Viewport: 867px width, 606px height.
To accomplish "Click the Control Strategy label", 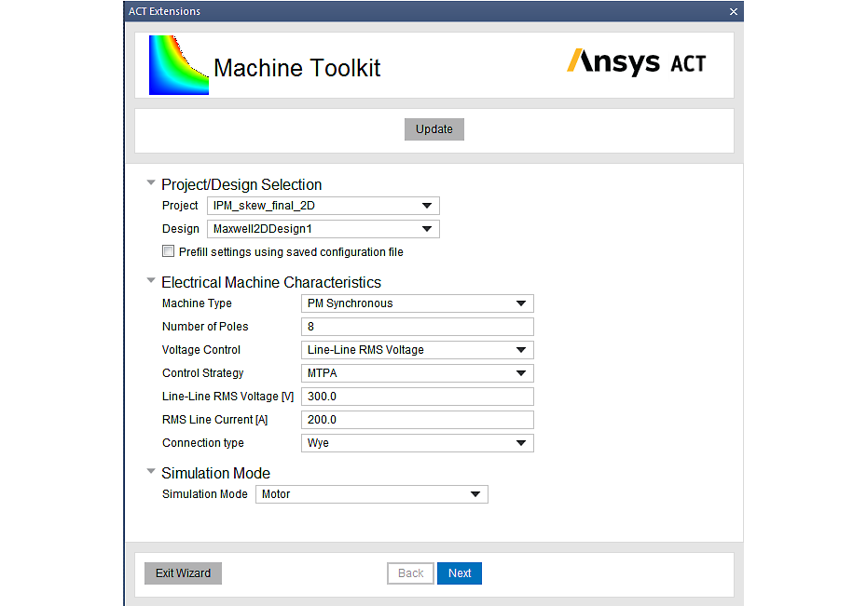I will 203,373.
